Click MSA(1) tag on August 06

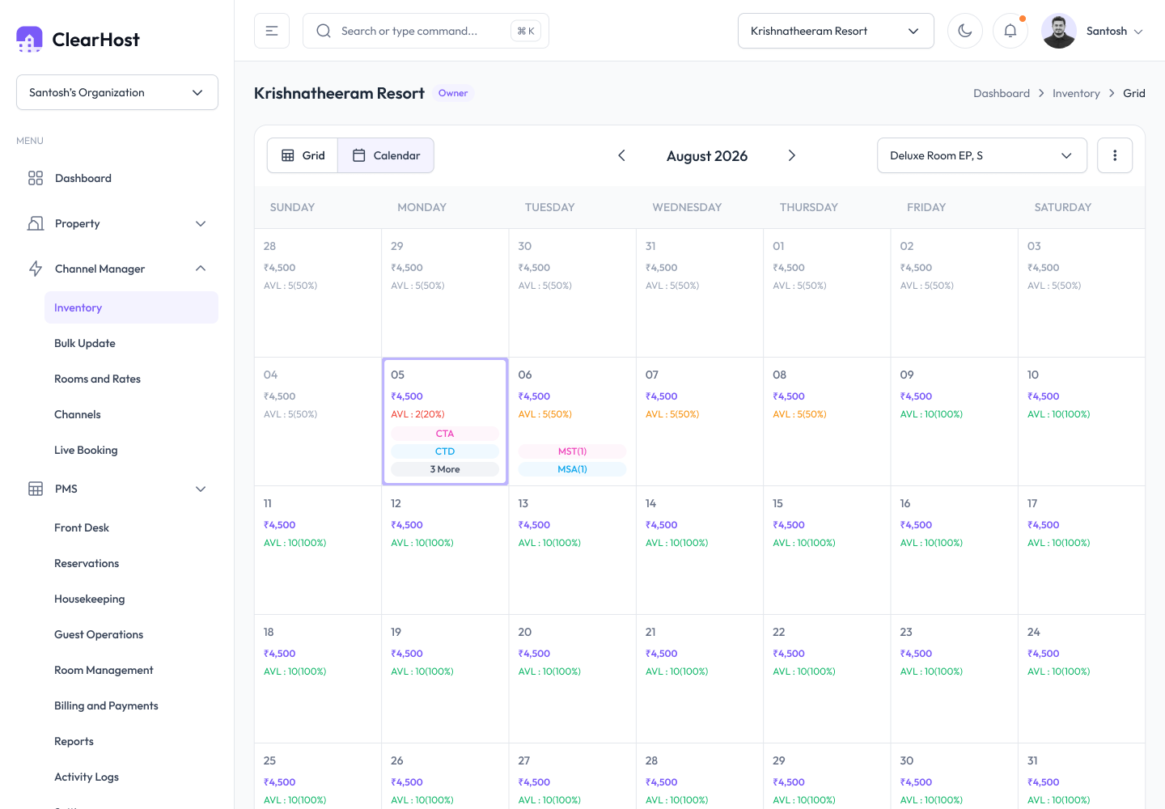tap(572, 469)
